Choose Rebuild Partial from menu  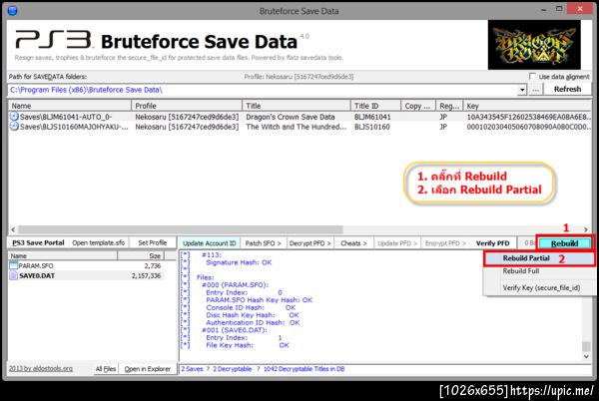(539, 258)
